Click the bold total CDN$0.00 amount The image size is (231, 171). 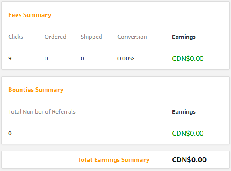point(190,160)
